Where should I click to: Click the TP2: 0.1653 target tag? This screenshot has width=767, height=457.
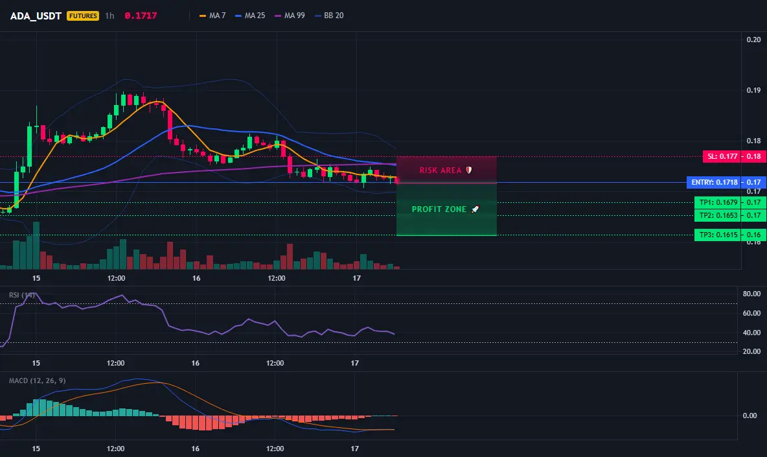(718, 215)
